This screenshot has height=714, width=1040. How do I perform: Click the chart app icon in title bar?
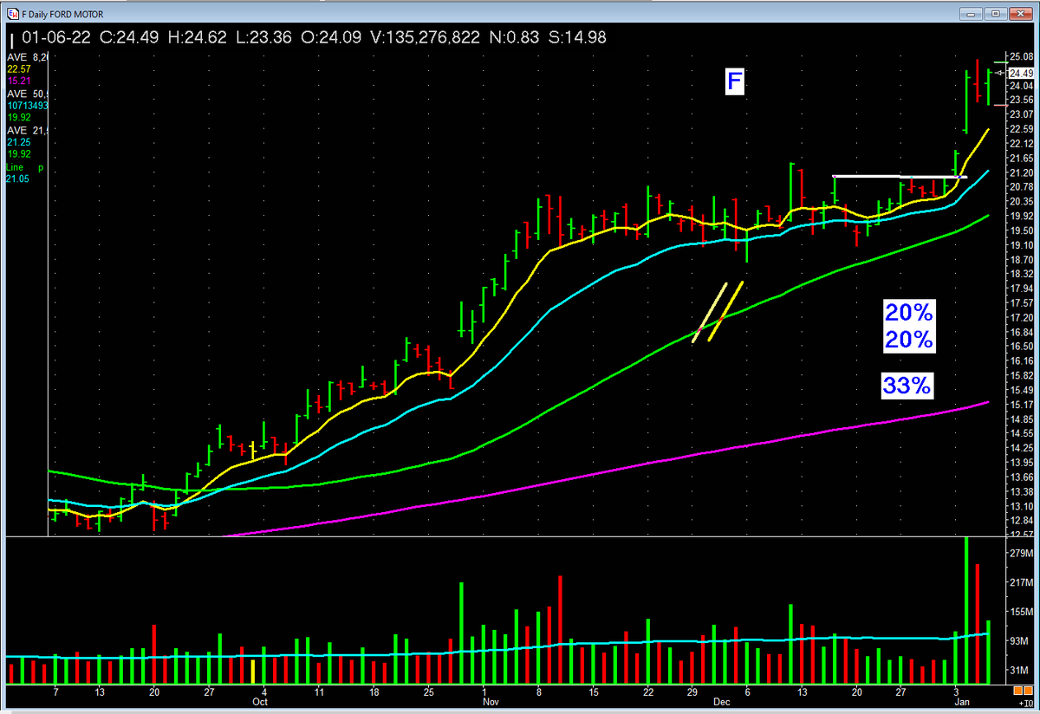[13, 13]
